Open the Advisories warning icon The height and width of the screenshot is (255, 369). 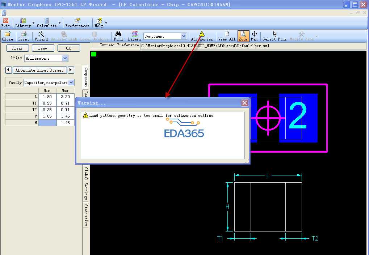coord(202,36)
